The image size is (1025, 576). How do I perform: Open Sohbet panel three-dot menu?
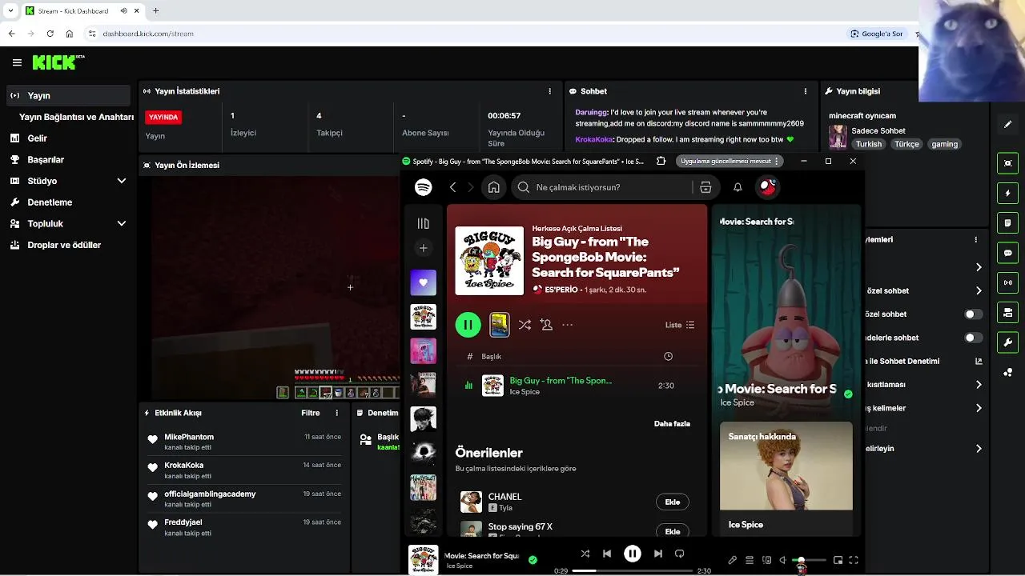point(806,91)
